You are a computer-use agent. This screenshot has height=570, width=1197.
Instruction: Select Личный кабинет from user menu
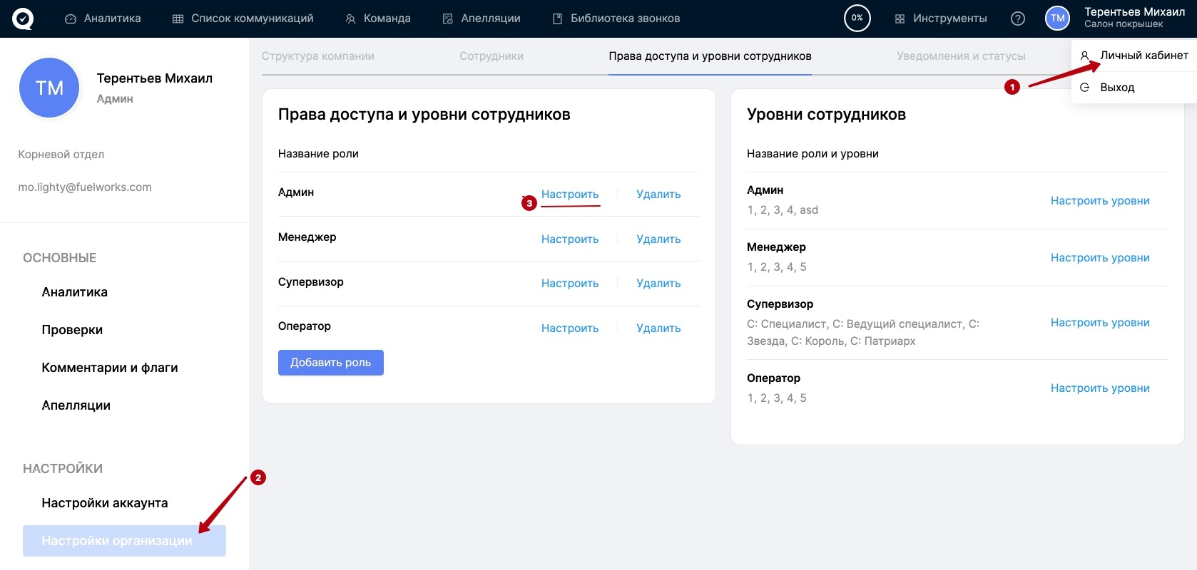point(1143,56)
